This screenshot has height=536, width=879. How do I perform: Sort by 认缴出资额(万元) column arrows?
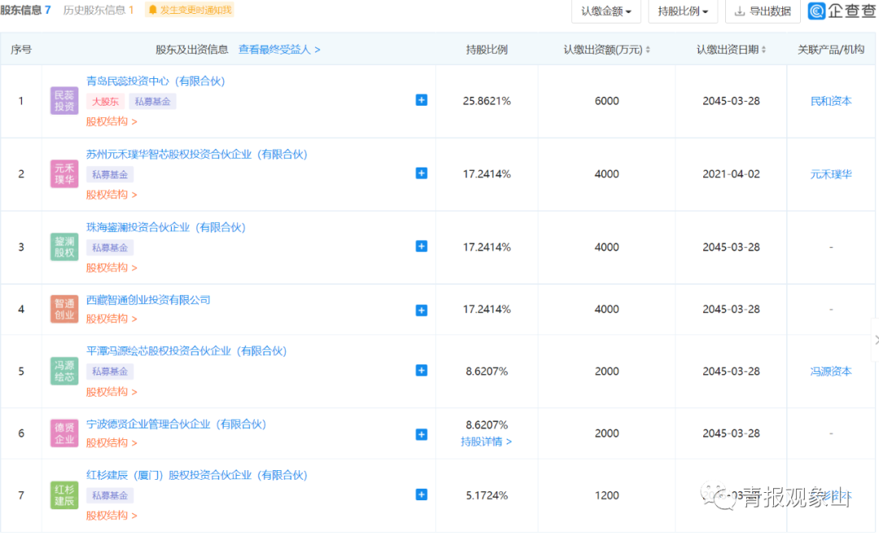pyautogui.click(x=648, y=50)
